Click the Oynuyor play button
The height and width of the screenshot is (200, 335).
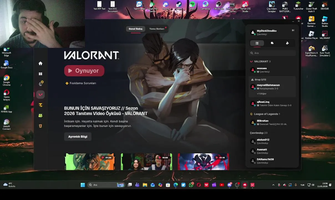coord(84,71)
